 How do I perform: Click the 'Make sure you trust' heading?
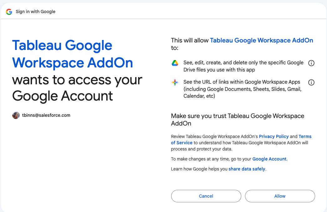(238, 120)
